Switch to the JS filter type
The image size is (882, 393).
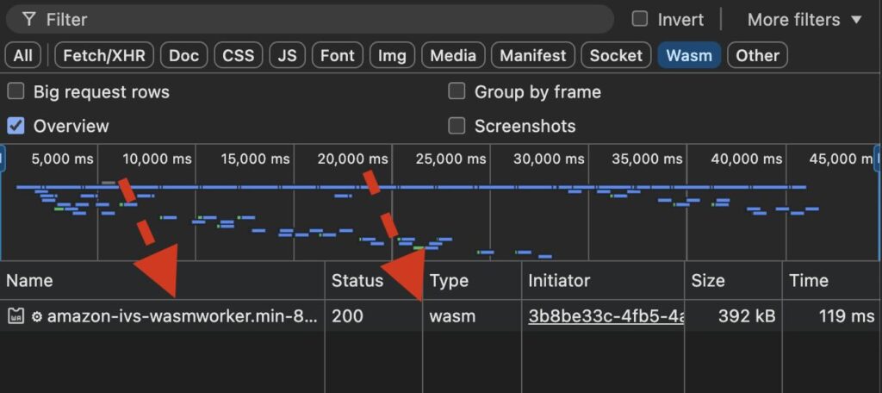tap(287, 55)
